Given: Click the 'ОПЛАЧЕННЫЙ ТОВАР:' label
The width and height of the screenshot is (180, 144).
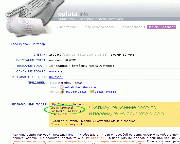Looking at the screenshot, I should 30,104.
